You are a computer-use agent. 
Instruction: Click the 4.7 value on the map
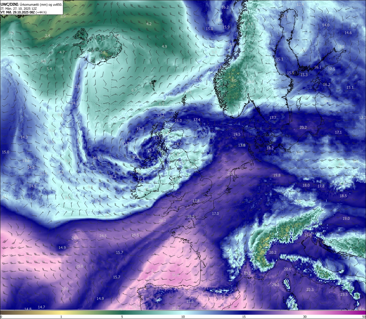pyautogui.click(x=62, y=52)
